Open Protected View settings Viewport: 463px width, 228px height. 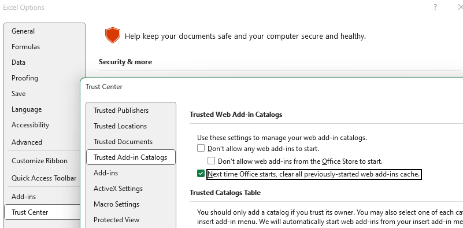[x=116, y=220]
